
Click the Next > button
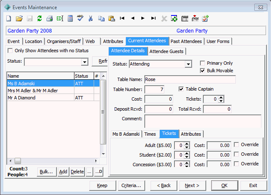[192, 185]
